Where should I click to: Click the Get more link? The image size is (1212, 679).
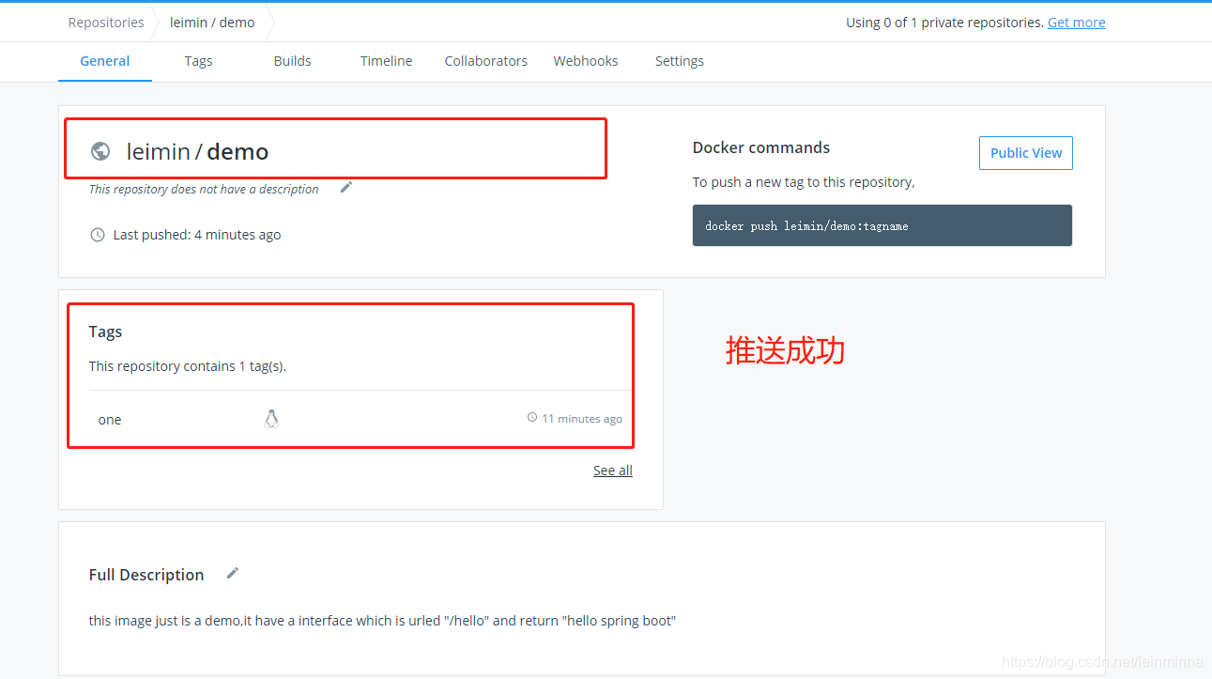1077,23
